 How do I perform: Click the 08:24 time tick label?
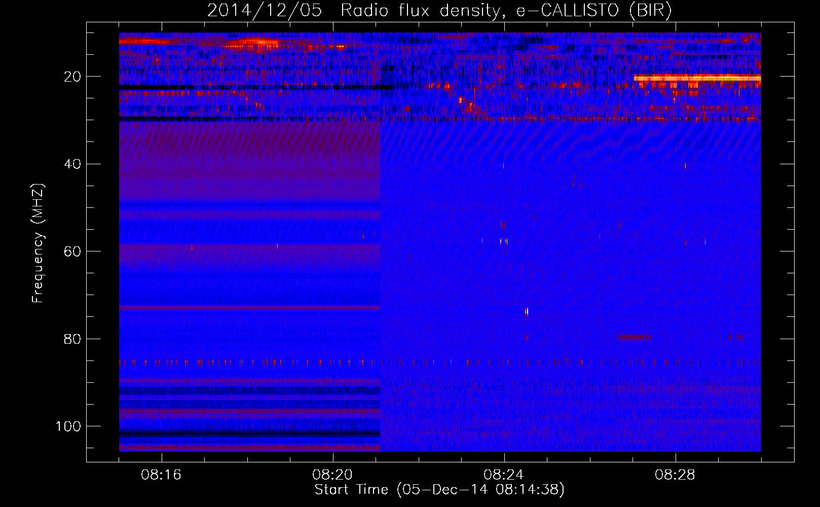pos(504,475)
